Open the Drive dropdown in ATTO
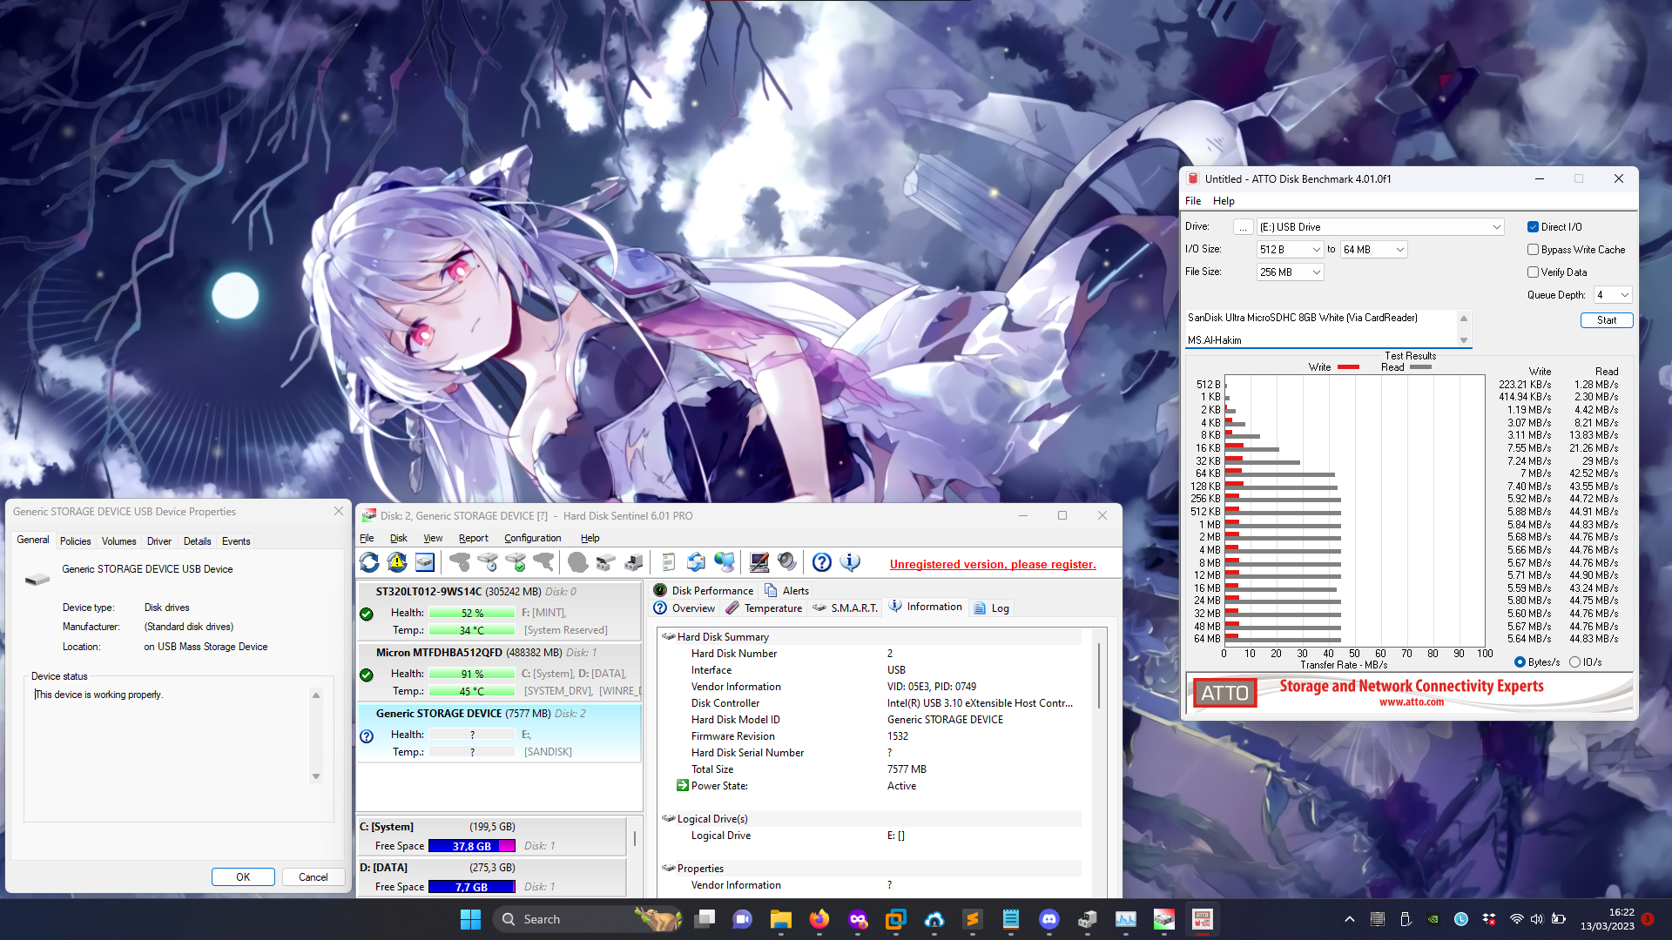 pos(1380,227)
